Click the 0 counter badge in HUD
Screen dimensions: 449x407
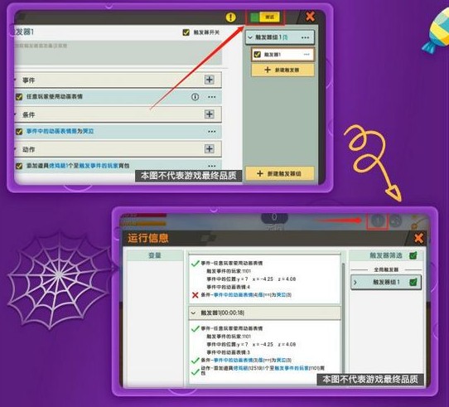tap(274, 217)
